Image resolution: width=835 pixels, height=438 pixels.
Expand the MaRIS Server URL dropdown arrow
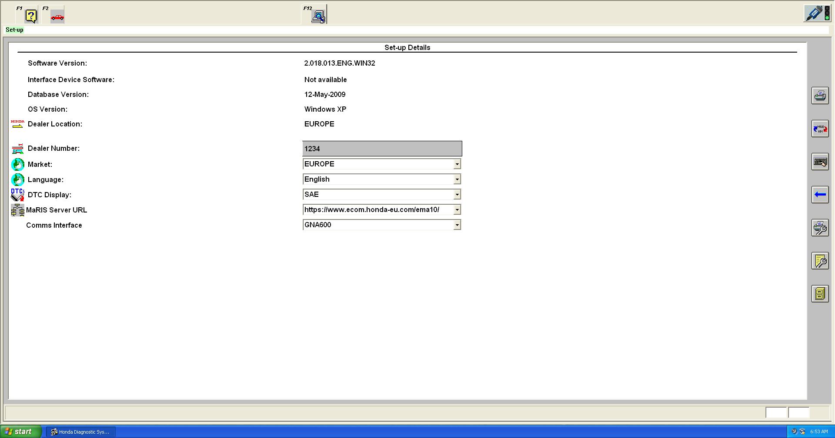457,210
